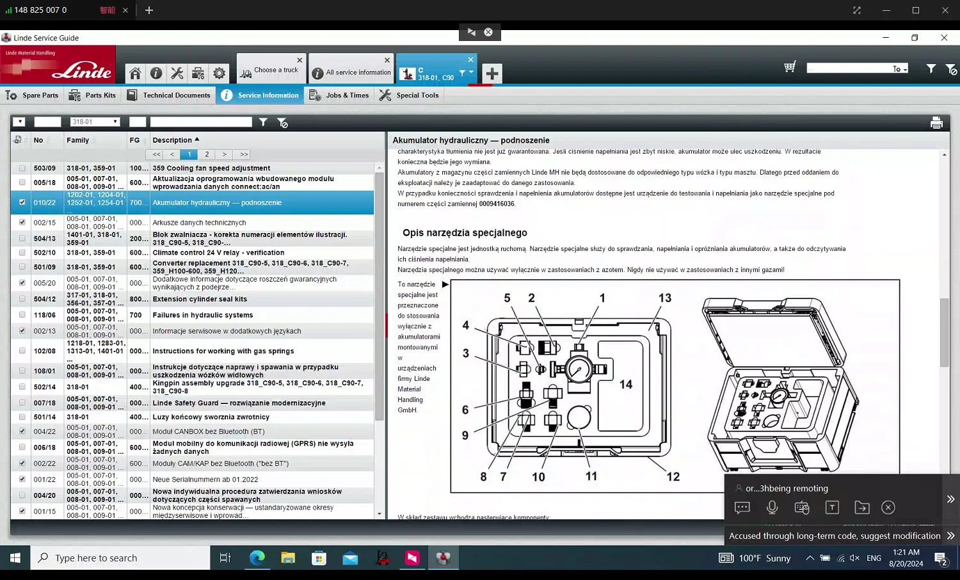Open file transfer icon in remoting panel
Viewport: 960px width, 580px height.
[x=862, y=508]
